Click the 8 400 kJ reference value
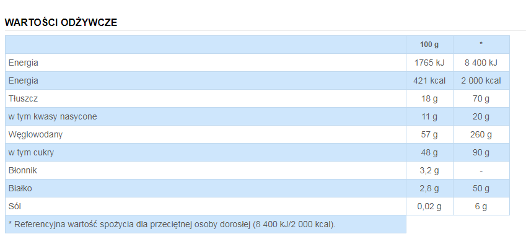 point(481,63)
